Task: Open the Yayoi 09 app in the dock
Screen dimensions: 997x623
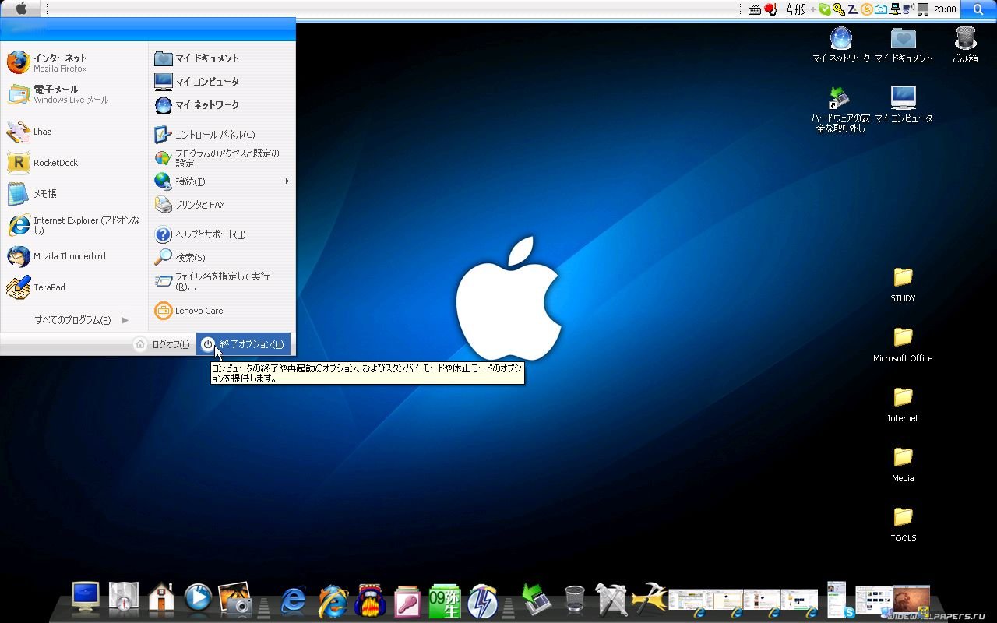Action: coord(445,600)
